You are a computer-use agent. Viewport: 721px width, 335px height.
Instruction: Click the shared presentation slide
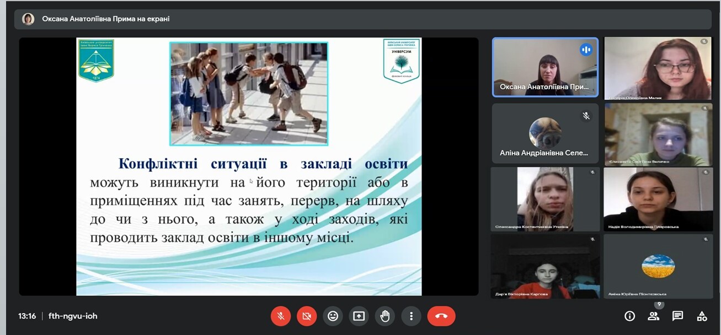coord(249,166)
